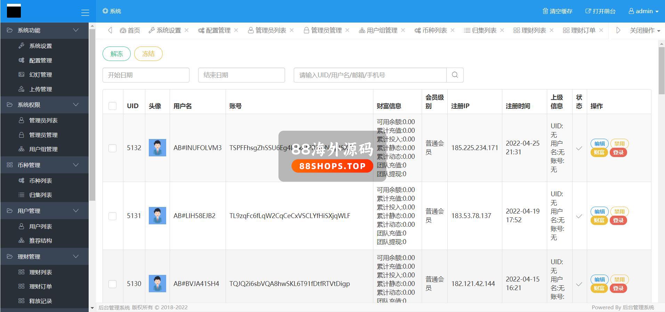The height and width of the screenshot is (312, 665).
Task: Open 推荐结构 in the sidebar
Action: click(x=40, y=241)
